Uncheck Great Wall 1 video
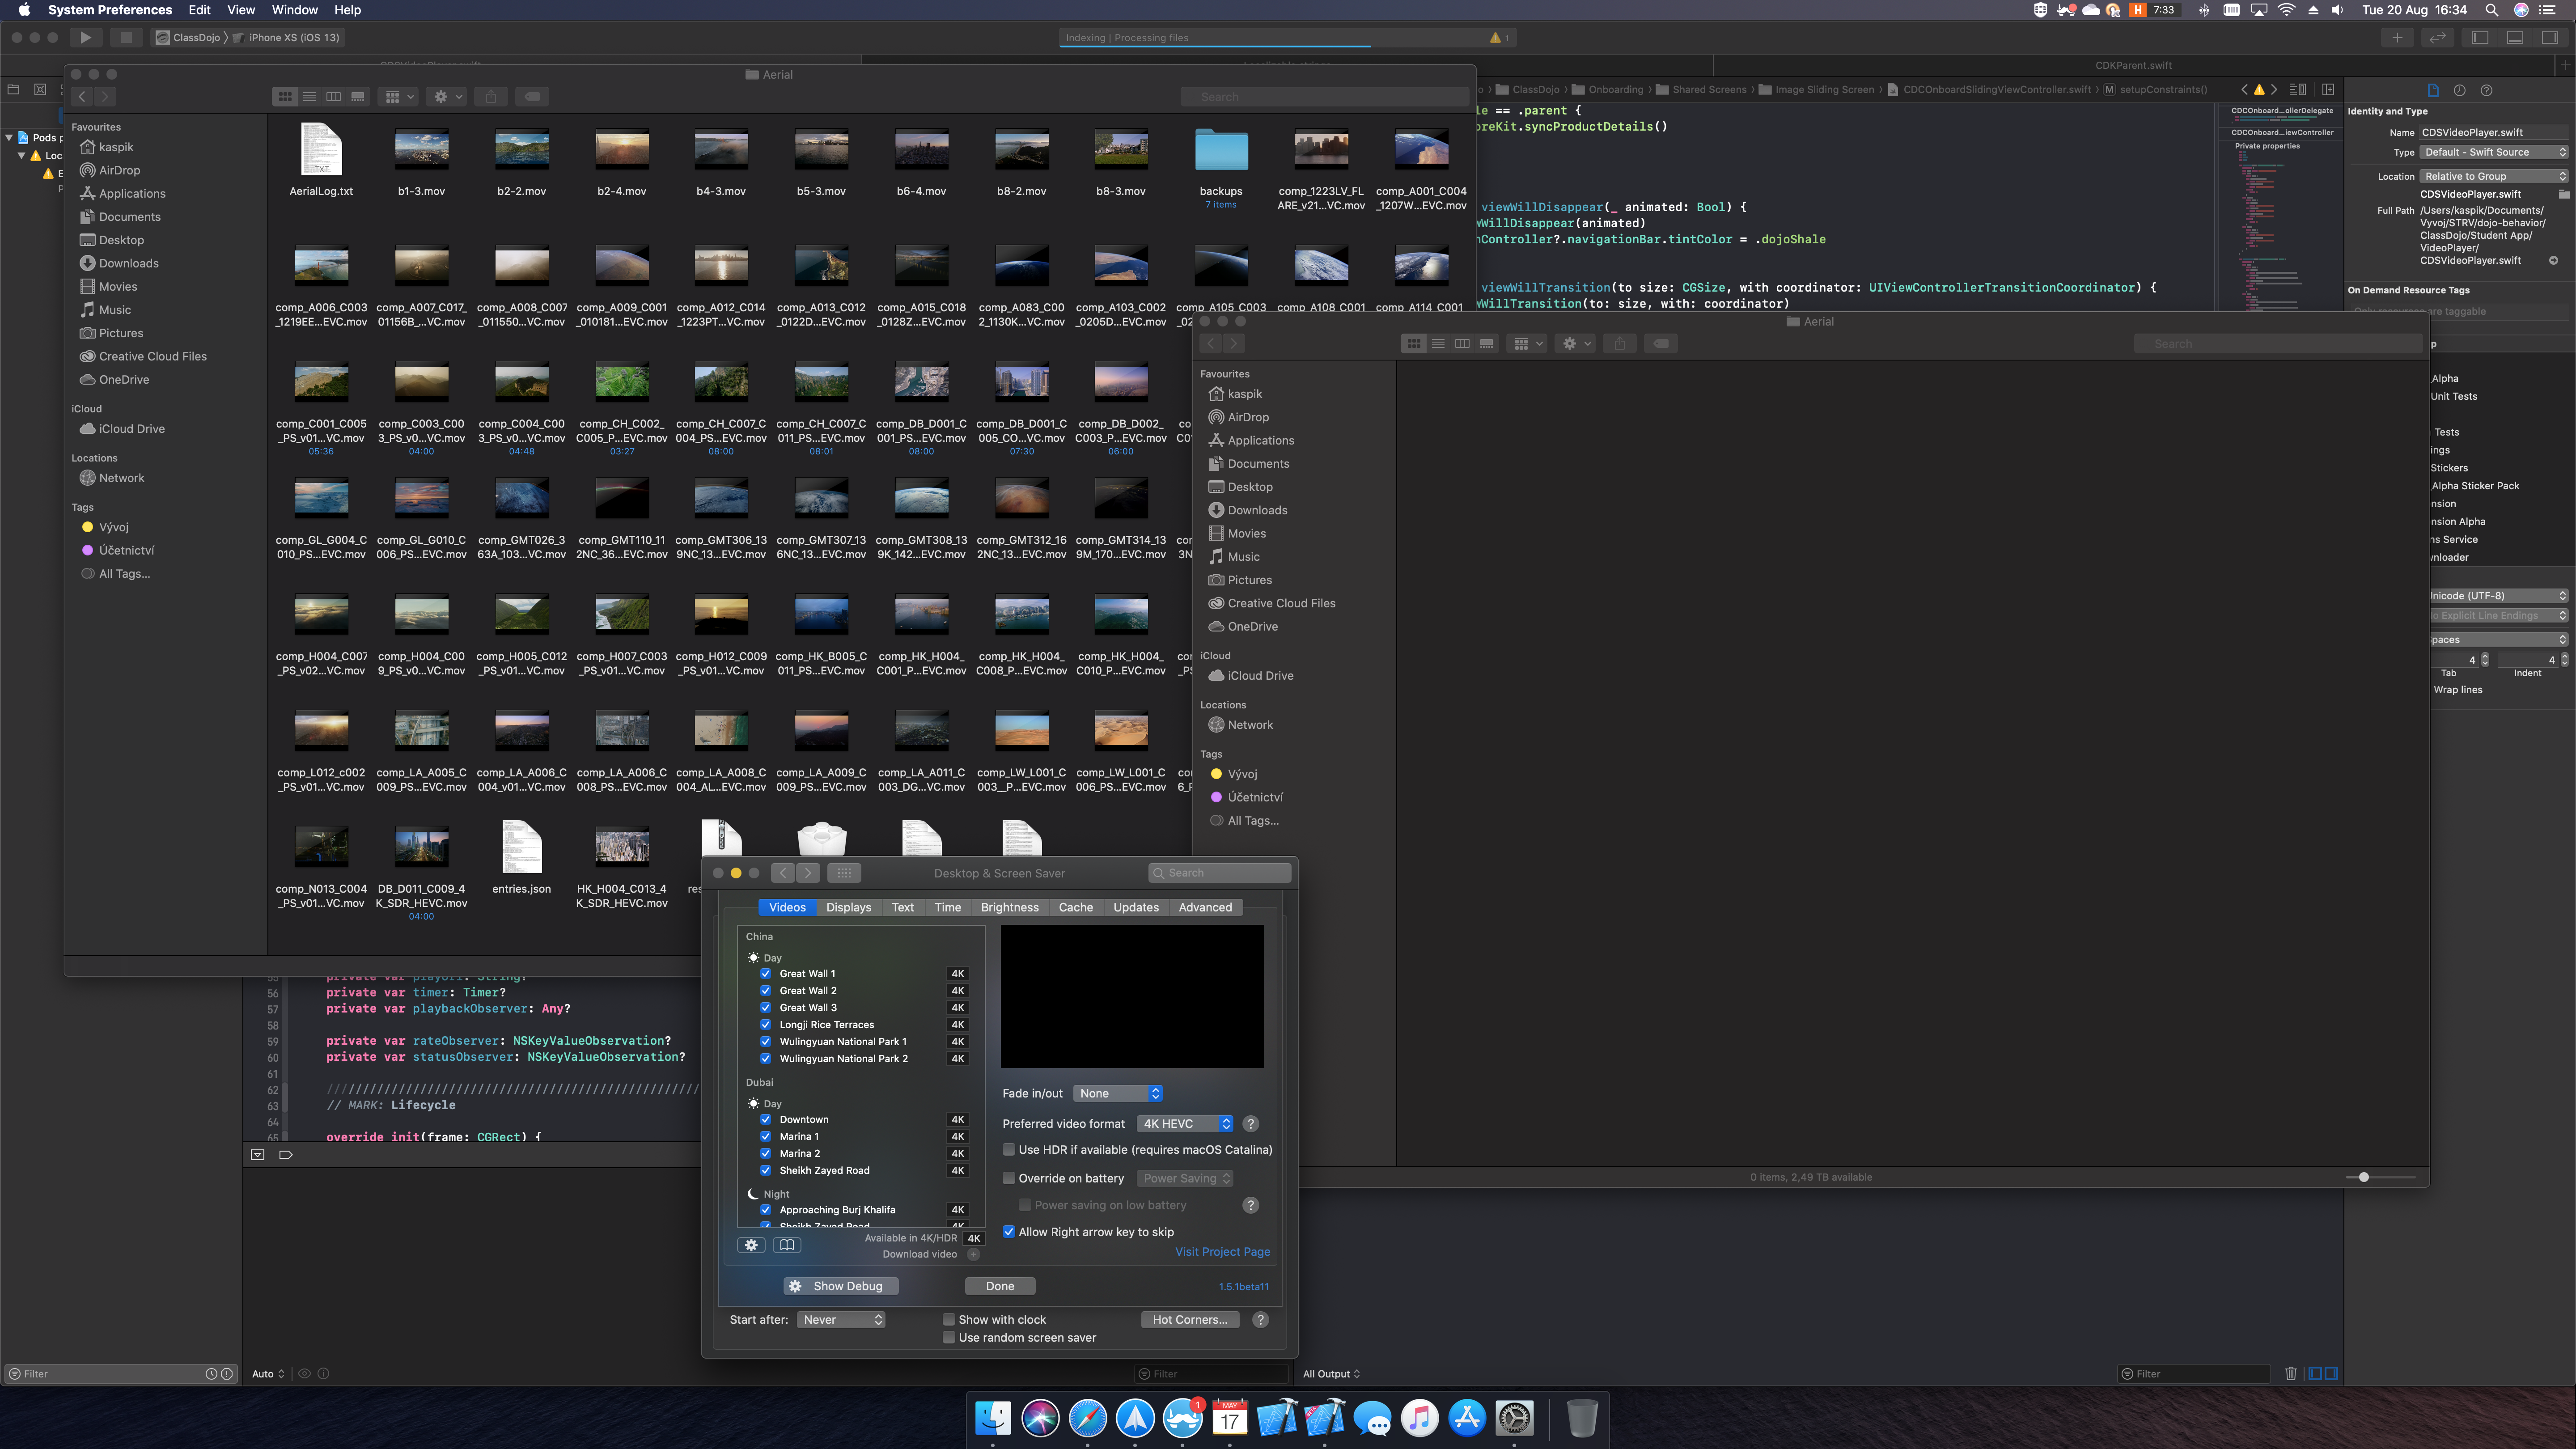Image resolution: width=2576 pixels, height=1449 pixels. click(x=765, y=974)
